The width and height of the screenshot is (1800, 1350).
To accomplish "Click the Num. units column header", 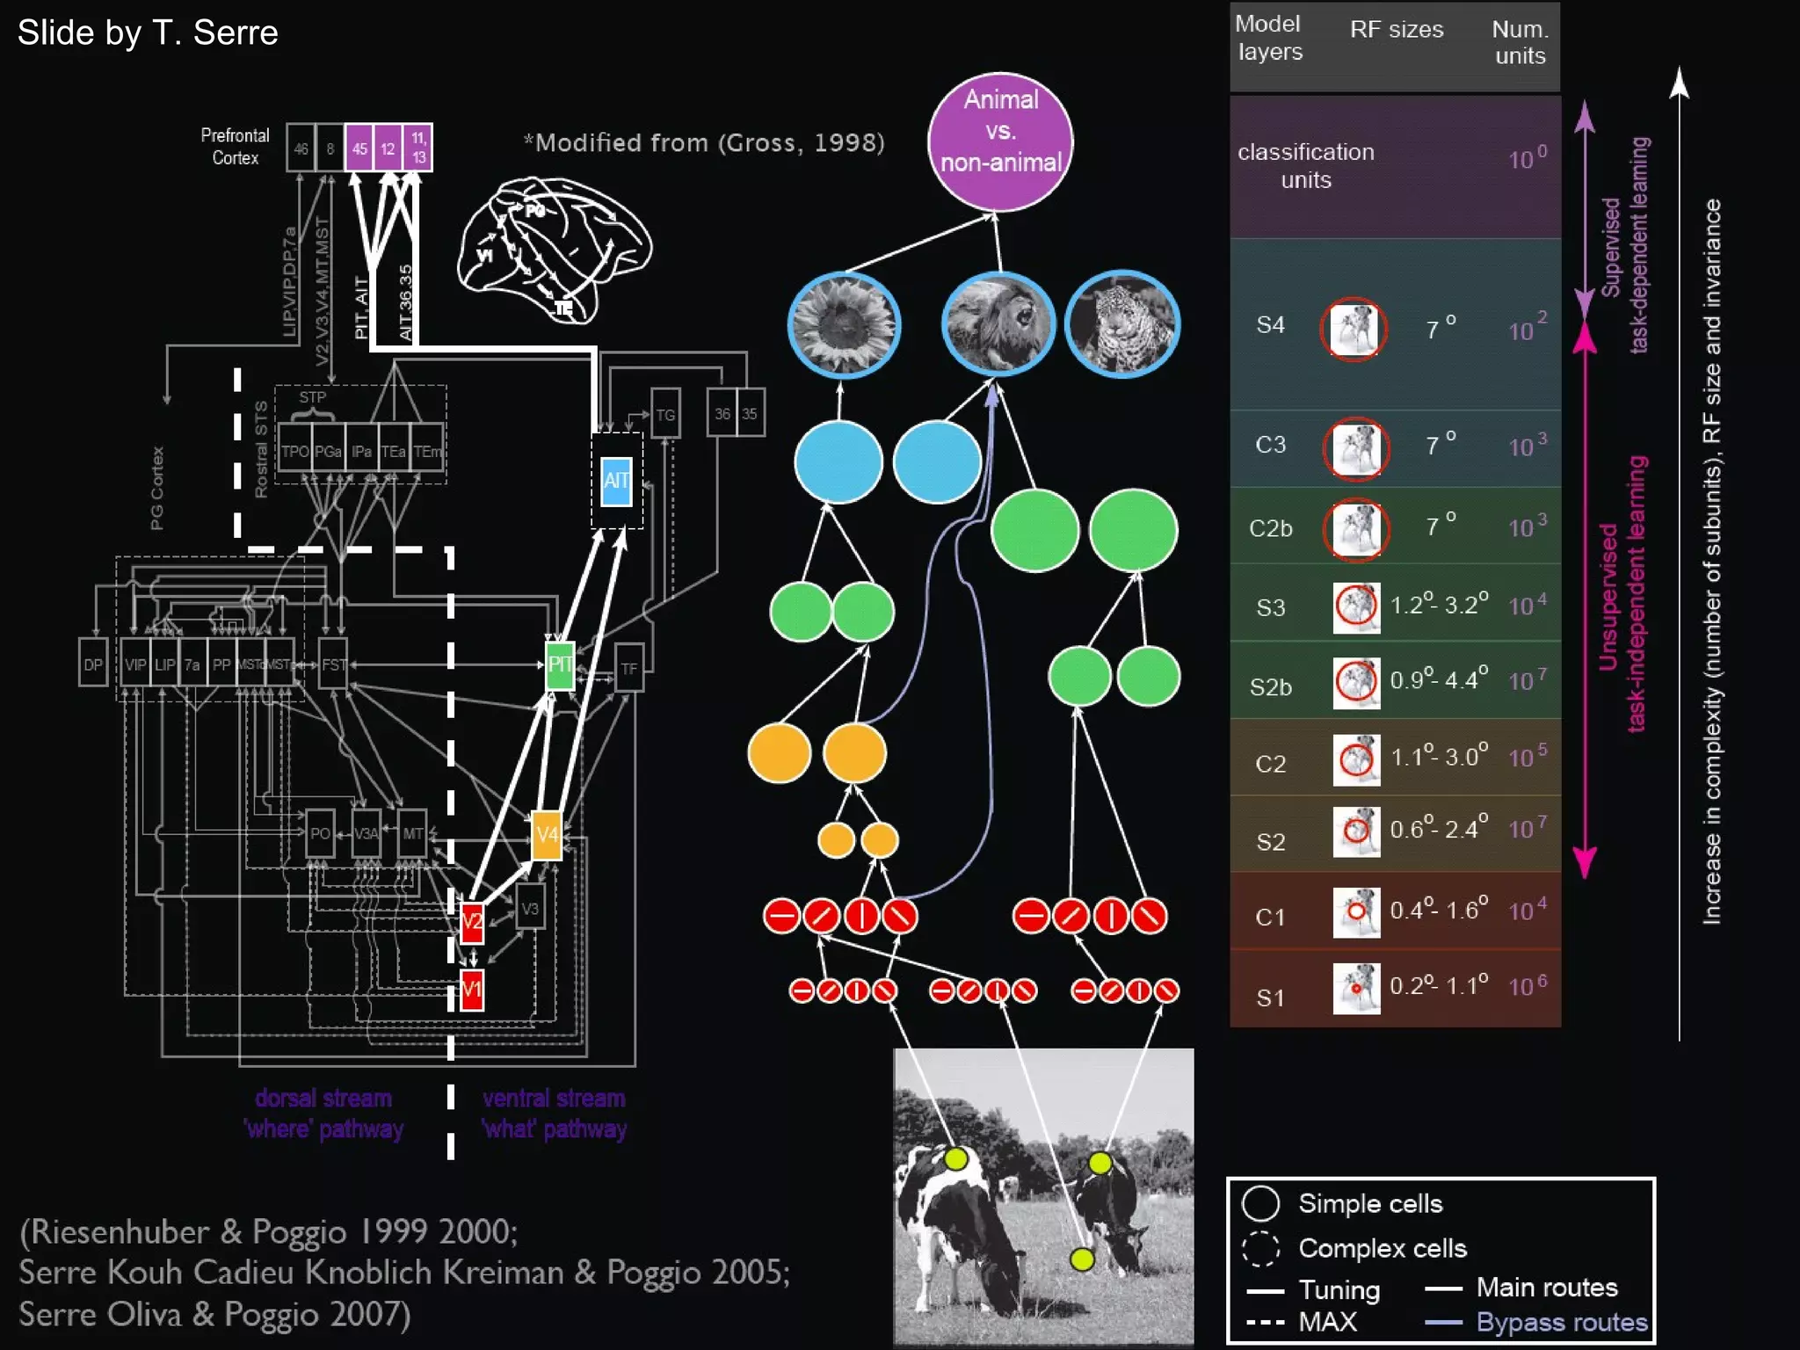I will tap(1520, 42).
